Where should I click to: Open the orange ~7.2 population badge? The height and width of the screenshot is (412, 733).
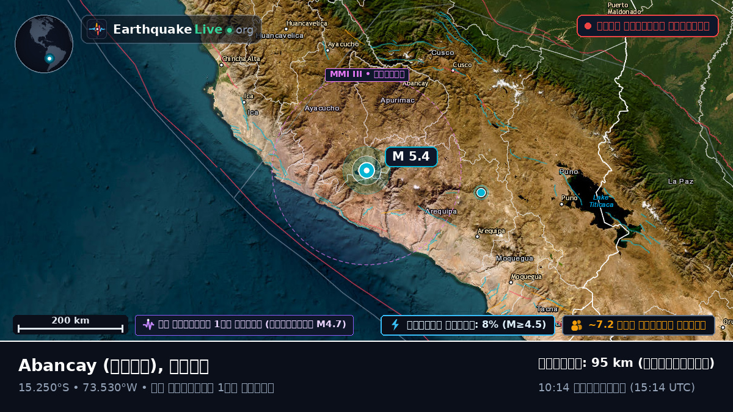tap(638, 325)
